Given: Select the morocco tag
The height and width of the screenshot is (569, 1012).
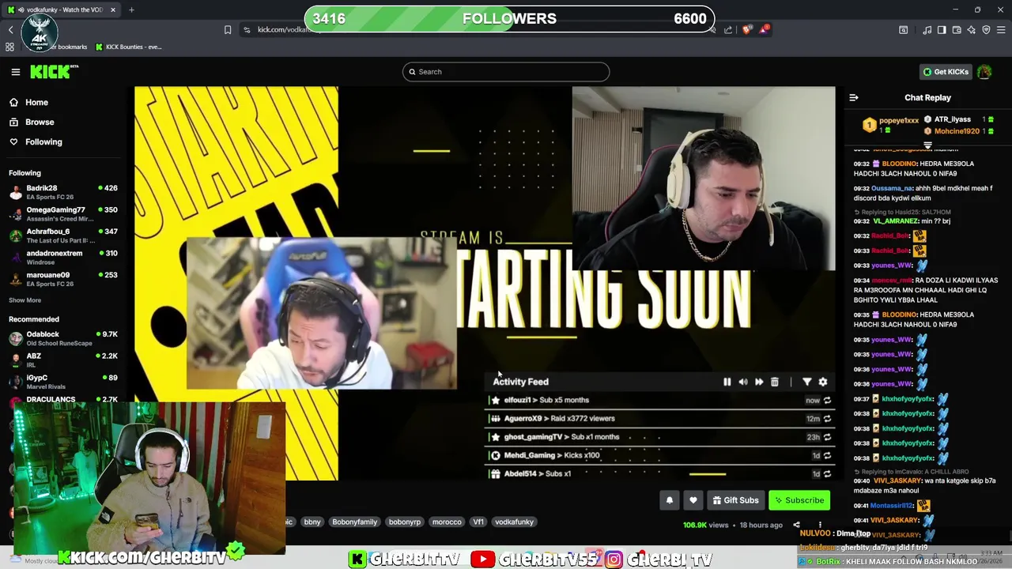Looking at the screenshot, I should click(x=447, y=522).
